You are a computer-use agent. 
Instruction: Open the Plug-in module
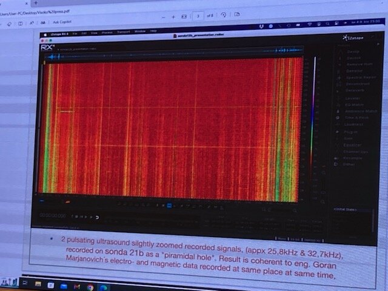click(351, 132)
